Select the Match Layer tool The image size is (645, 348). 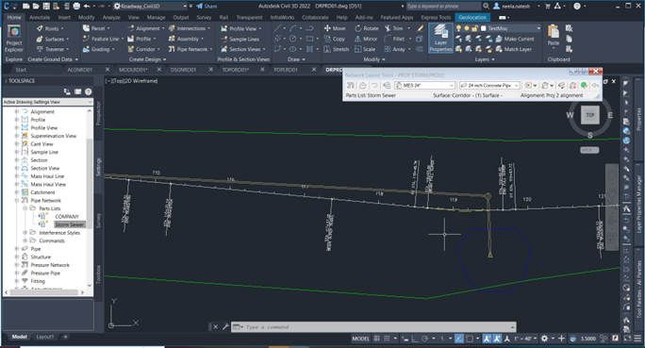coord(513,49)
